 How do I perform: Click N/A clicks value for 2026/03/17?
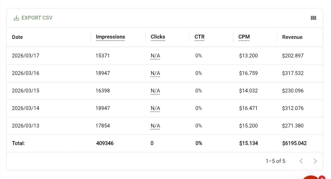click(155, 56)
